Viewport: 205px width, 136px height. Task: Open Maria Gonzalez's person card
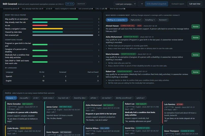[x=24, y=112]
